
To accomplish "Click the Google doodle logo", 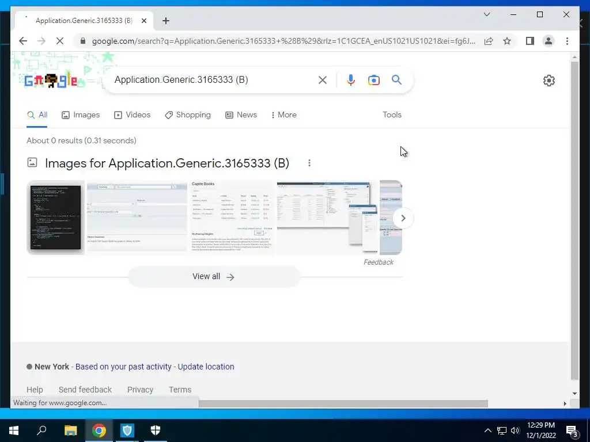I will pos(51,81).
